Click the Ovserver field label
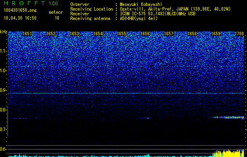Screen dimensions: 247x157 (80, 5)
